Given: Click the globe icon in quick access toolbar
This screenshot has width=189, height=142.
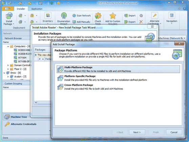Looking at the screenshot, I should point(52,3).
